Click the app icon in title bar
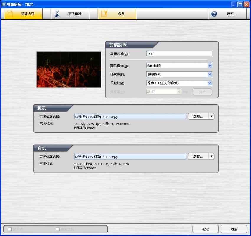 click(4, 4)
